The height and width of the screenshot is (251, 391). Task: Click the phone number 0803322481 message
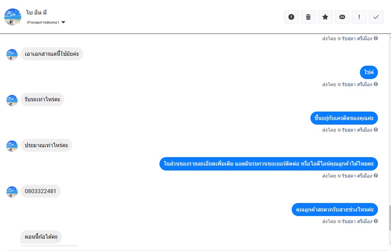tap(40, 191)
